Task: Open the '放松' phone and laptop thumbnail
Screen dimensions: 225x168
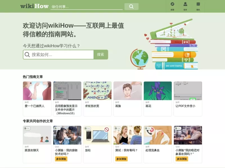Action: point(97,135)
